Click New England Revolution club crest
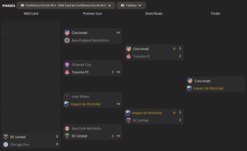This screenshot has width=247, height=151. [67, 40]
